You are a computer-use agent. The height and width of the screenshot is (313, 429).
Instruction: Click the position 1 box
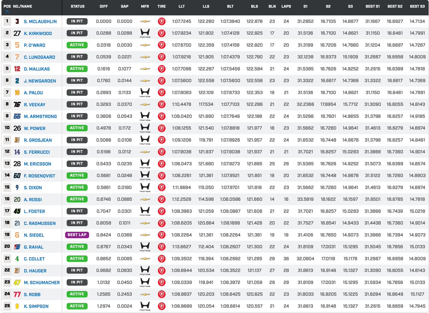click(x=7, y=21)
